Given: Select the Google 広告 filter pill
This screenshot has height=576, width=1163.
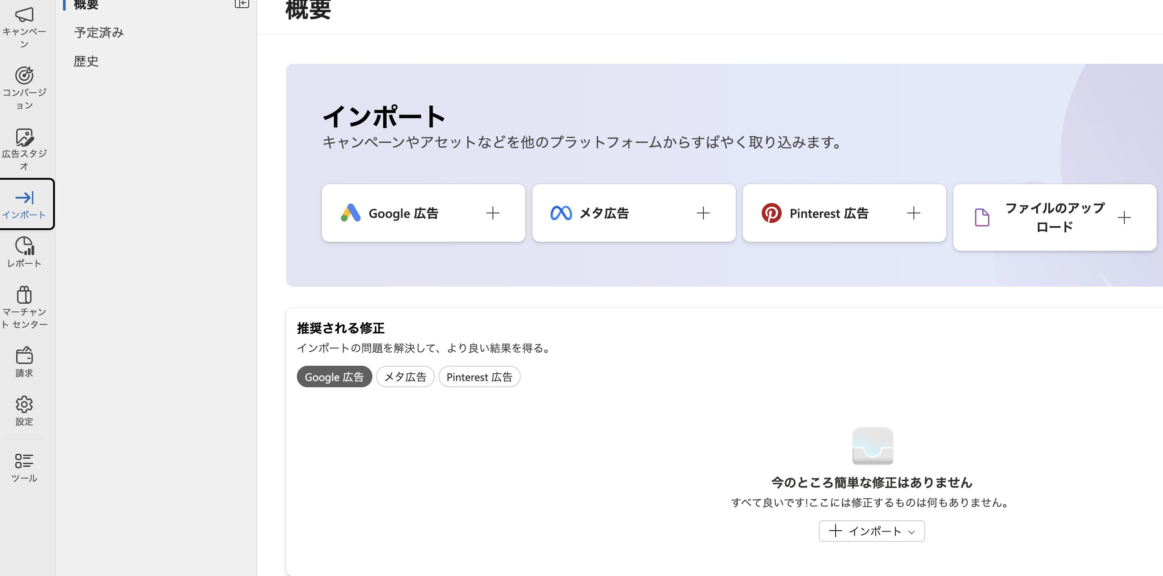Looking at the screenshot, I should coord(334,377).
